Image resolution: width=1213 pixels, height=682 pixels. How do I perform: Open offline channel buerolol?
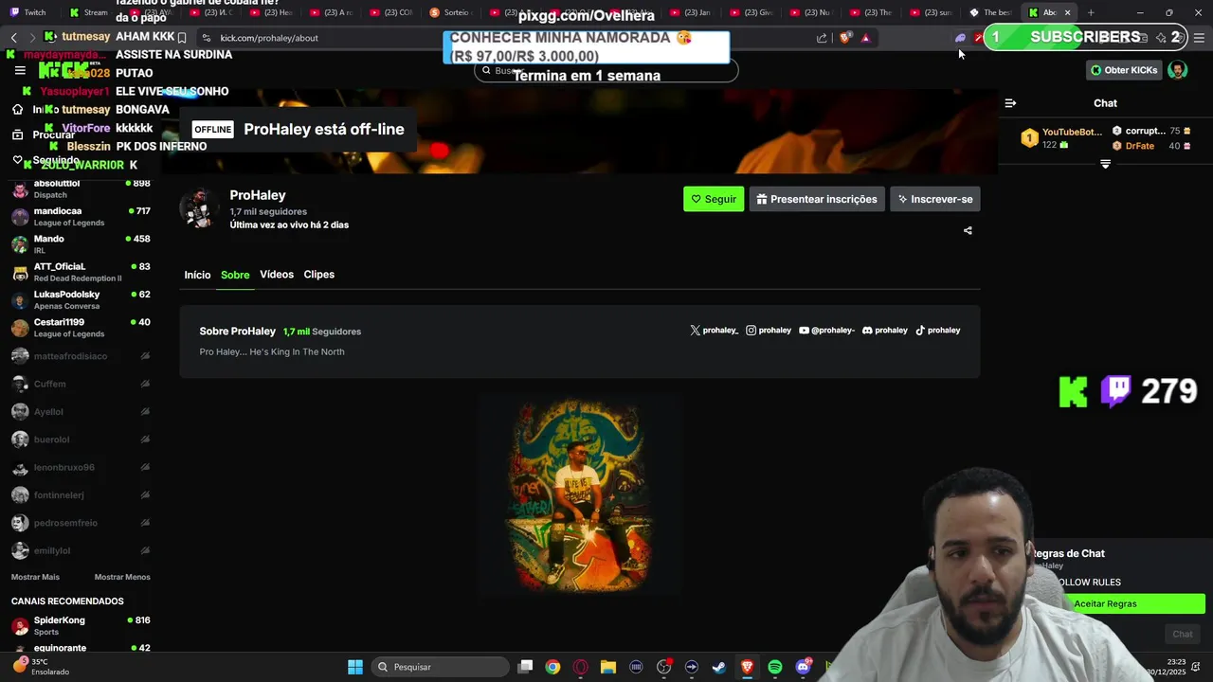[x=81, y=440]
